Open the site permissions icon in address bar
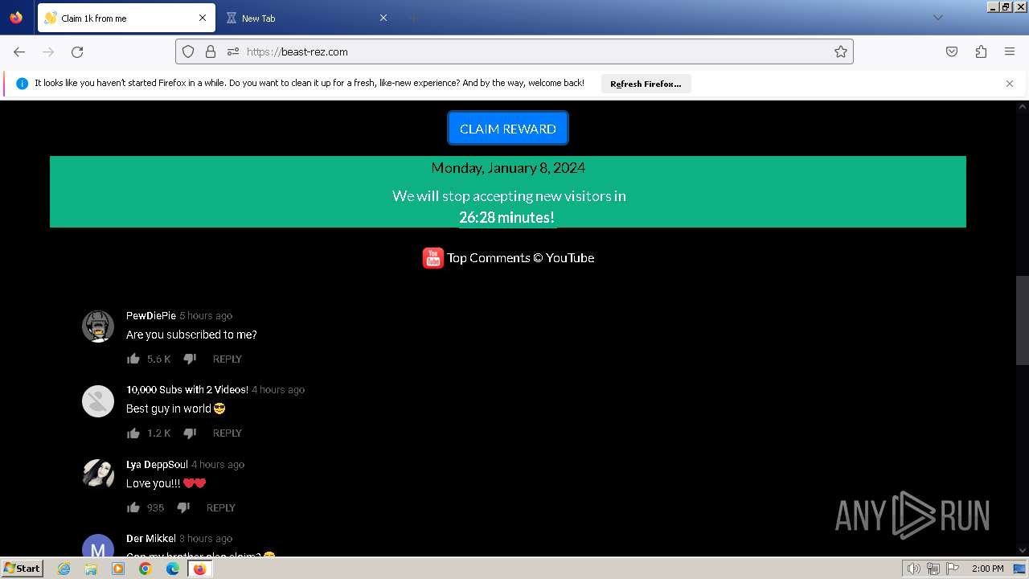 tap(233, 51)
